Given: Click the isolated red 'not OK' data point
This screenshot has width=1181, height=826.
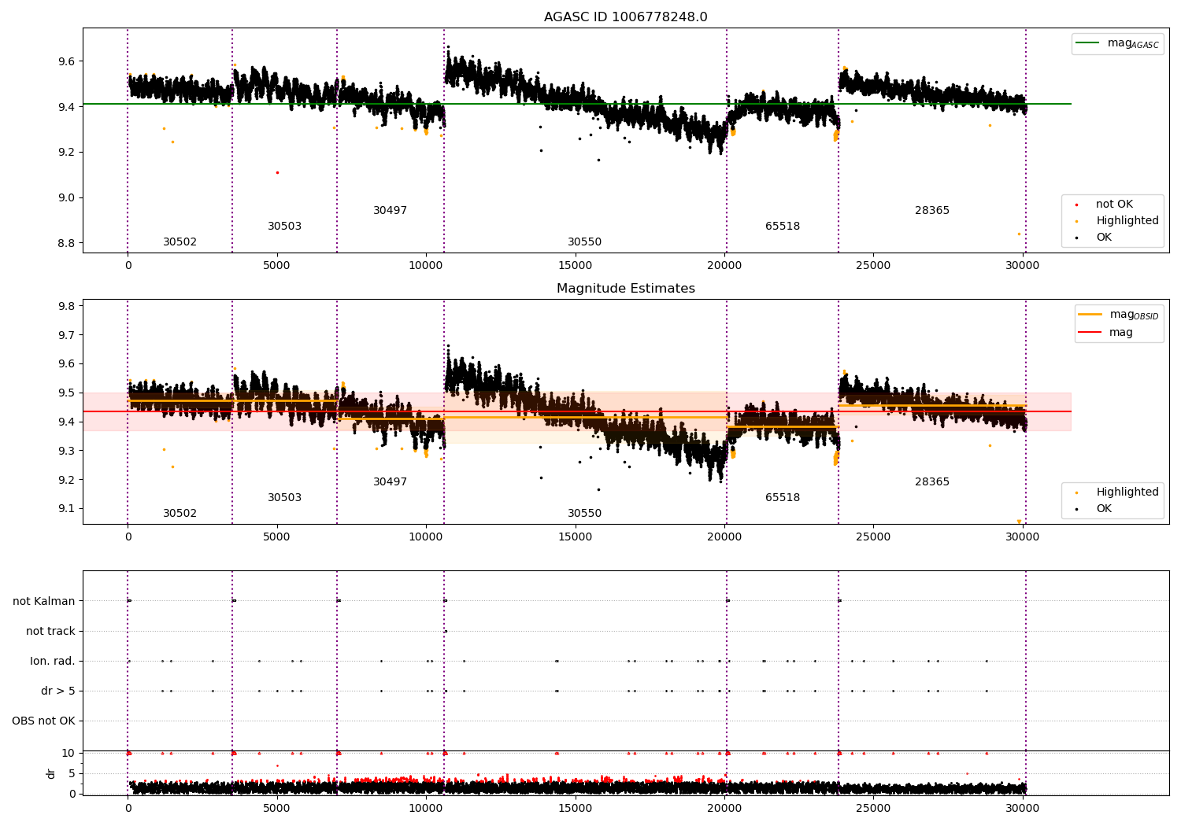Looking at the screenshot, I should [277, 172].
